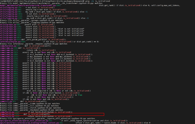Click the ds_transformer.cpython-39.pyc binary match line
The height and width of the screenshot is (124, 195).
pos(51,3)
